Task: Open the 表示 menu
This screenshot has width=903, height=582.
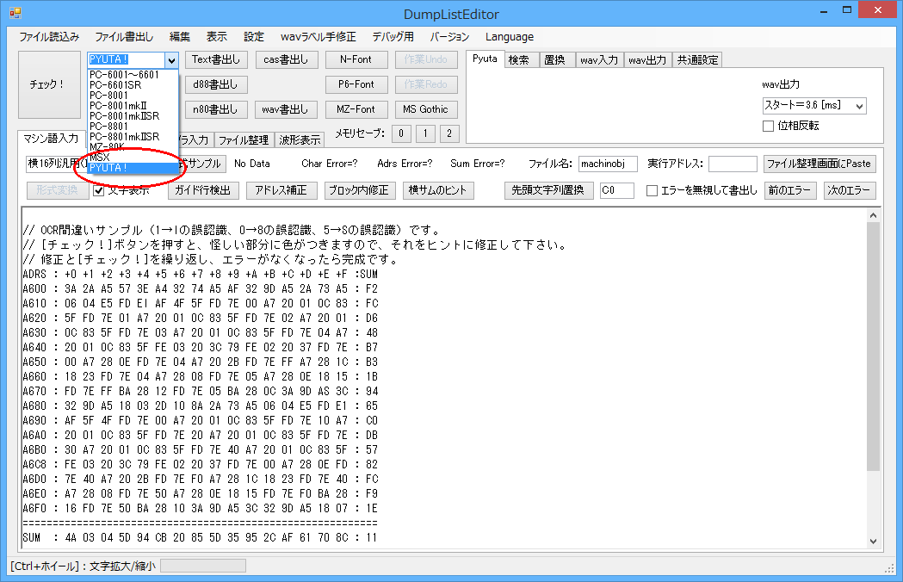Action: pyautogui.click(x=217, y=37)
